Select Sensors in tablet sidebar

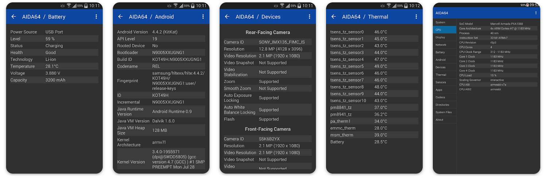click(x=445, y=82)
